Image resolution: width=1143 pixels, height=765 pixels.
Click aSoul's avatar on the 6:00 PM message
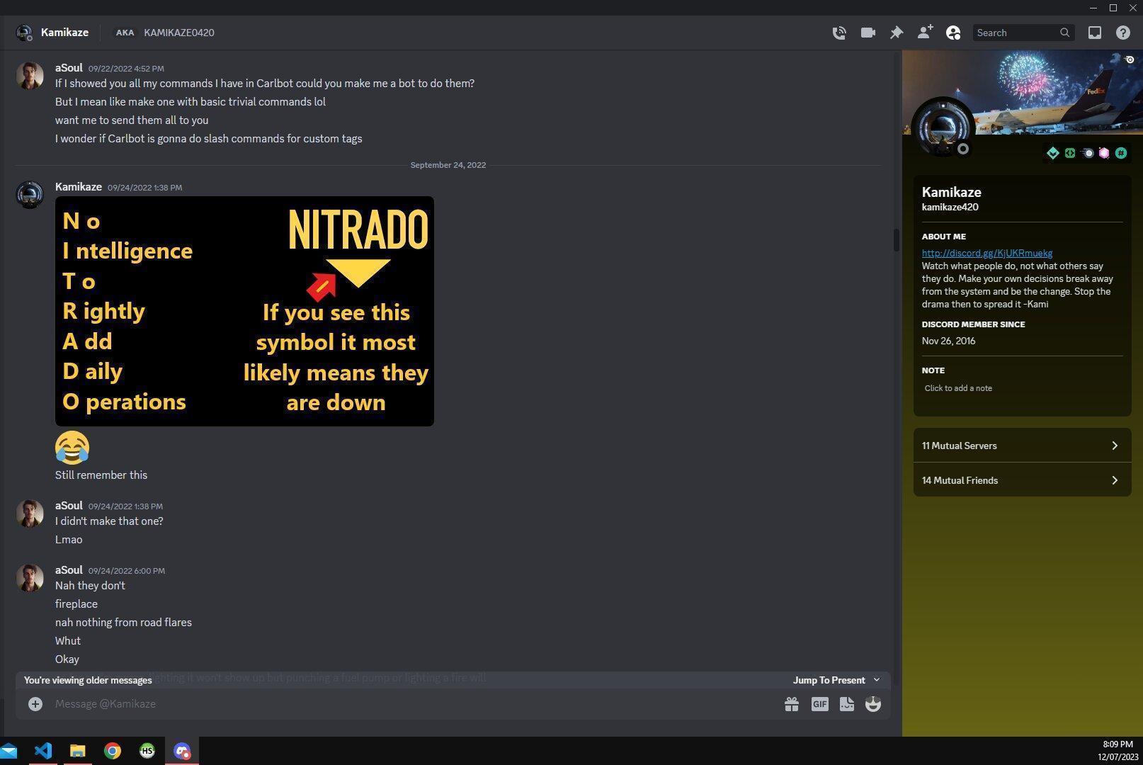click(30, 577)
